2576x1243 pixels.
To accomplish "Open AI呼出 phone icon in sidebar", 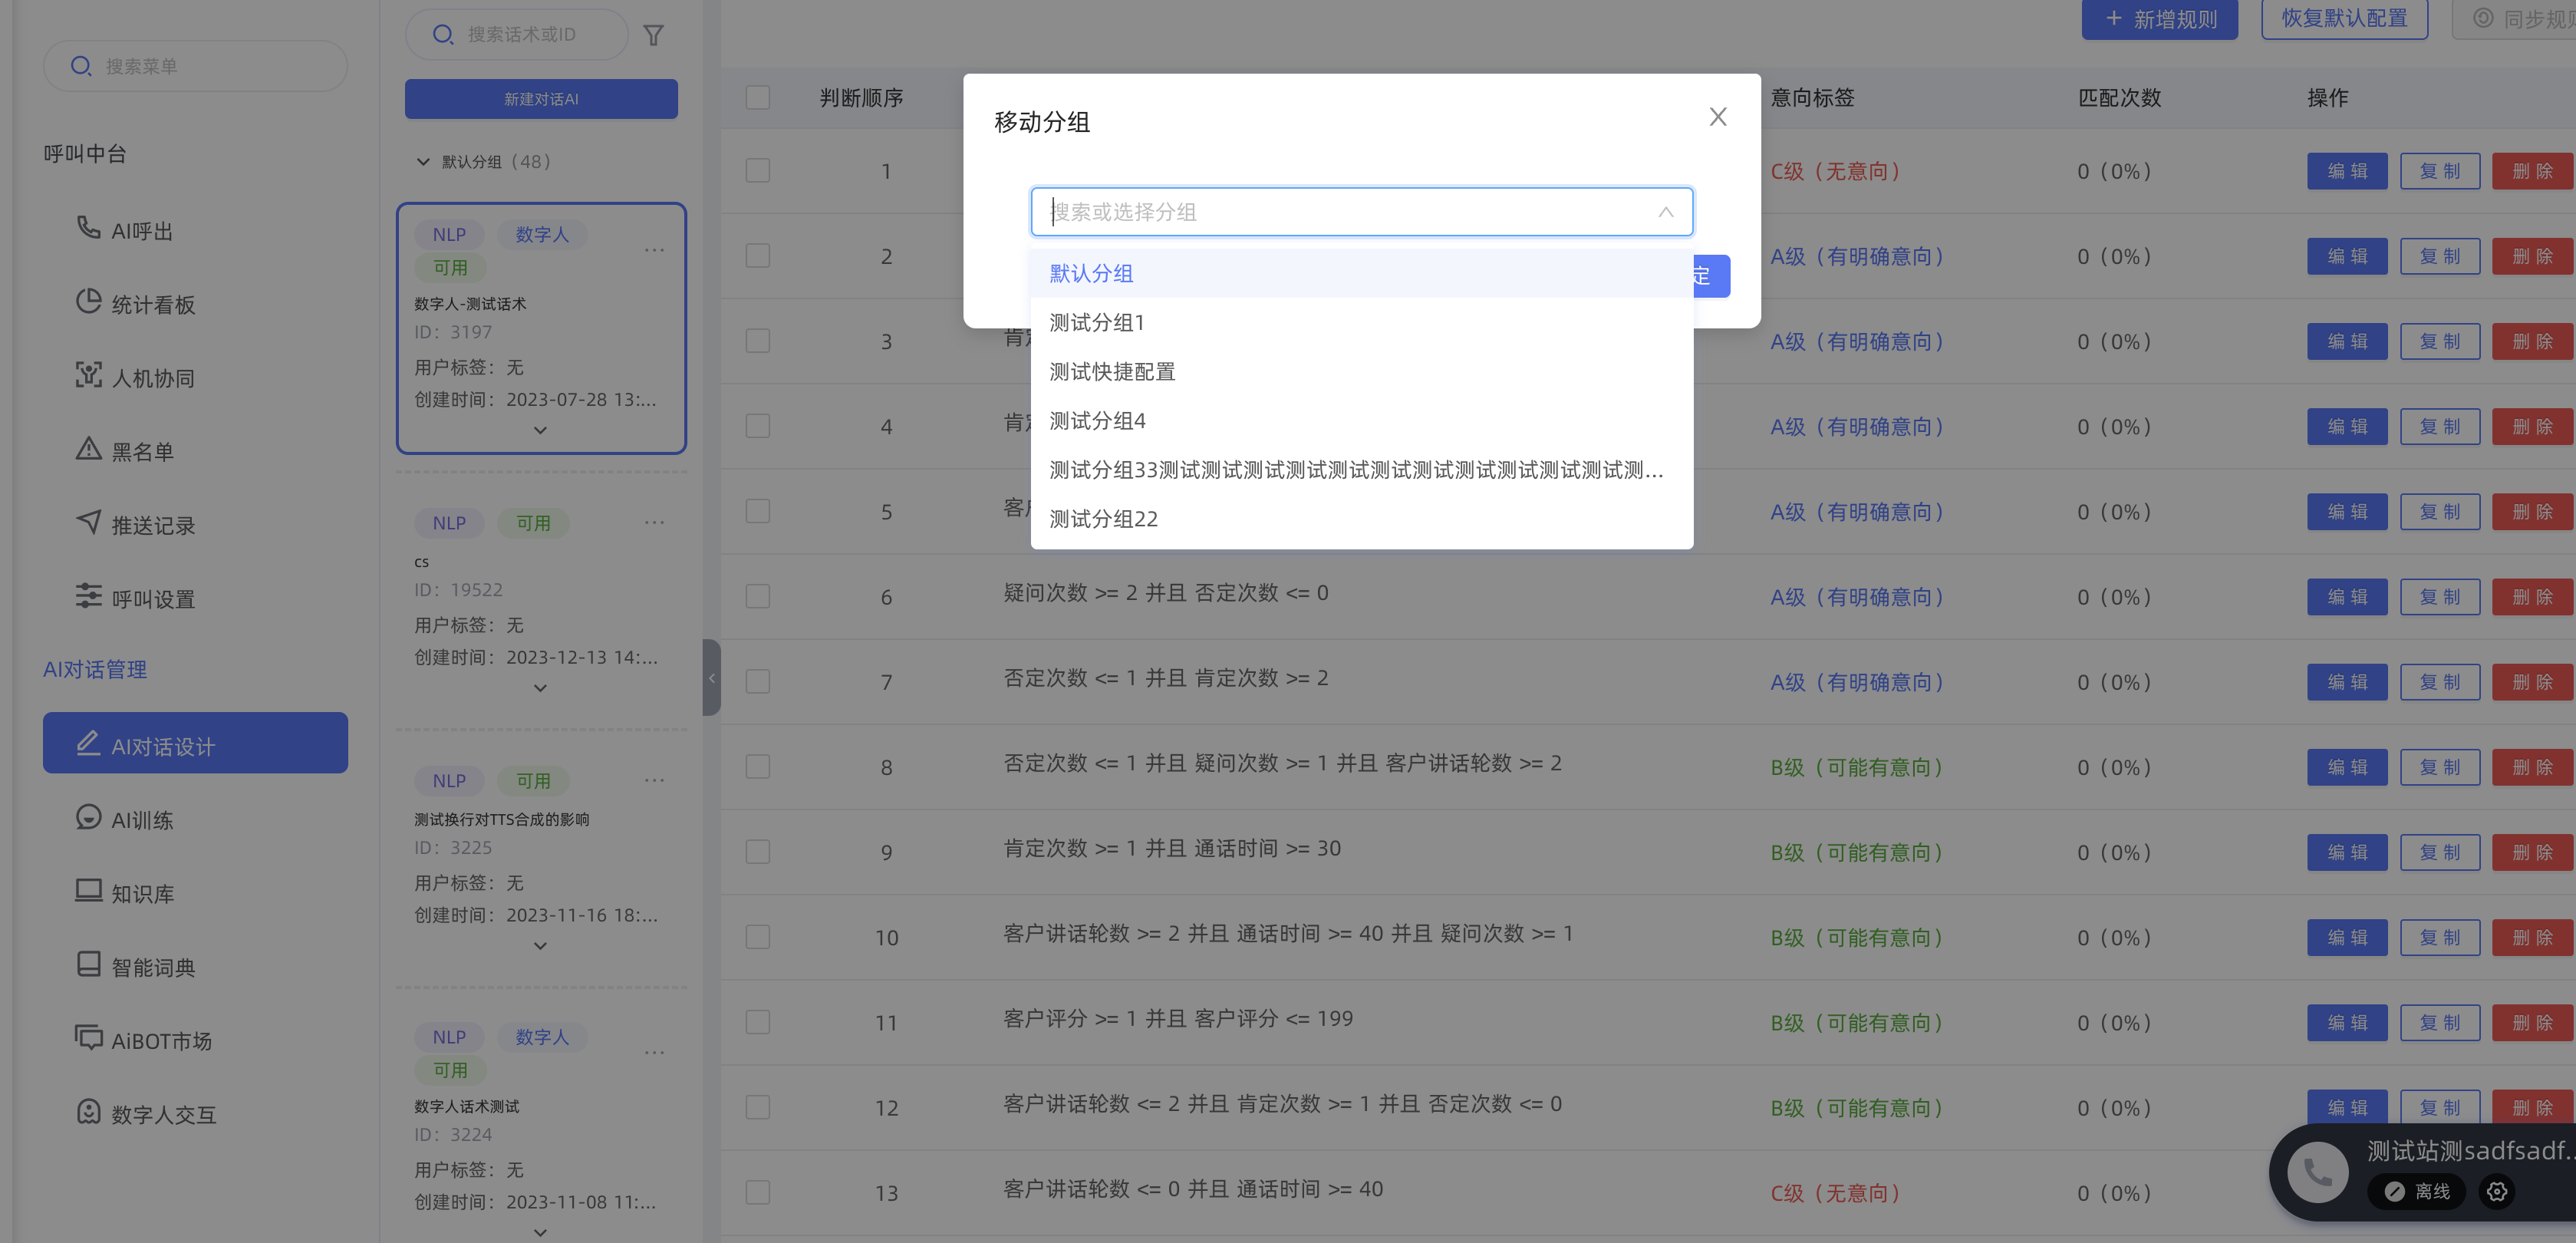I will (x=88, y=228).
